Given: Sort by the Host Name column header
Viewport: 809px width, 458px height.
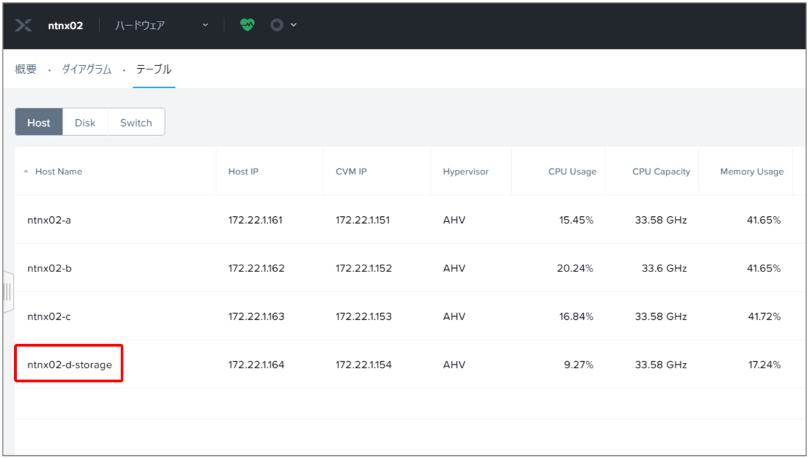Looking at the screenshot, I should click(59, 172).
